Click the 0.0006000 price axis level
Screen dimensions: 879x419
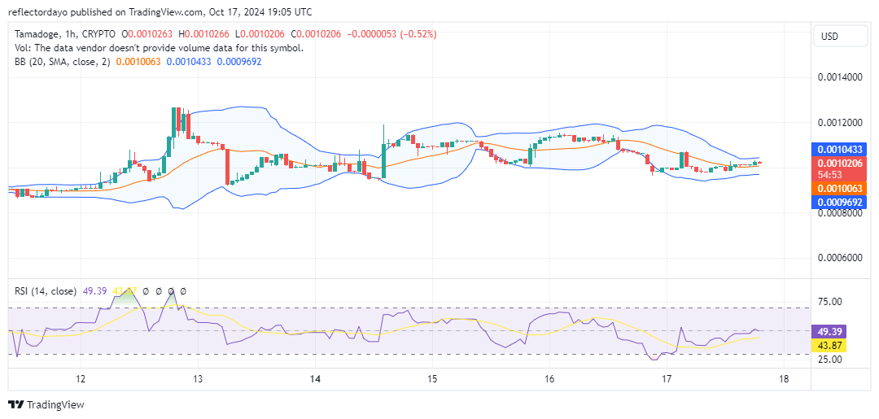(841, 258)
